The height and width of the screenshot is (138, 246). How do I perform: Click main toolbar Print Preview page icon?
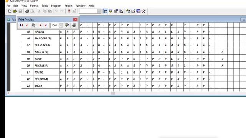point(32,11)
